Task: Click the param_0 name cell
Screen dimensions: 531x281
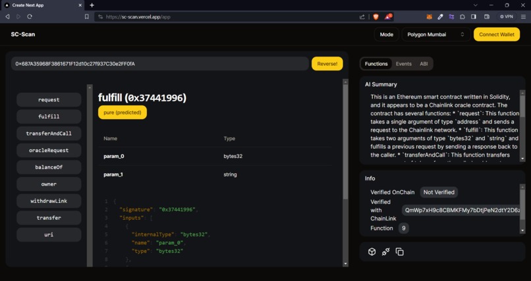Action: pos(114,156)
